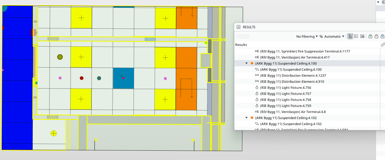Select the teal round element in the plan
Viewport: 385px width, 160px height.
(x=99, y=78)
